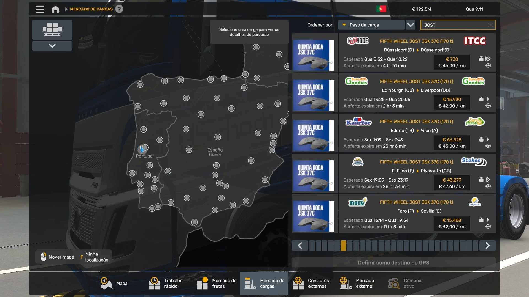The height and width of the screenshot is (297, 529).
Task: Click the highlighted page indicator segment
Action: click(343, 245)
